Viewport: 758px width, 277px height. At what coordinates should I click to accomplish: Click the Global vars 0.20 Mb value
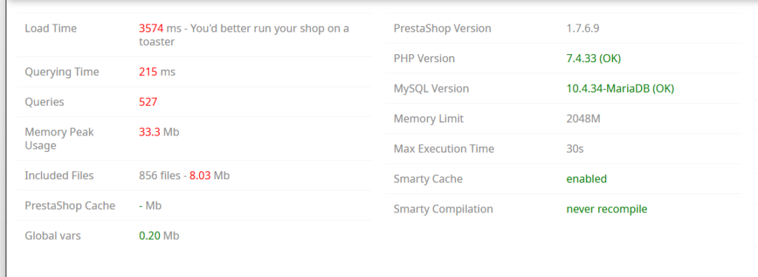[x=159, y=236]
